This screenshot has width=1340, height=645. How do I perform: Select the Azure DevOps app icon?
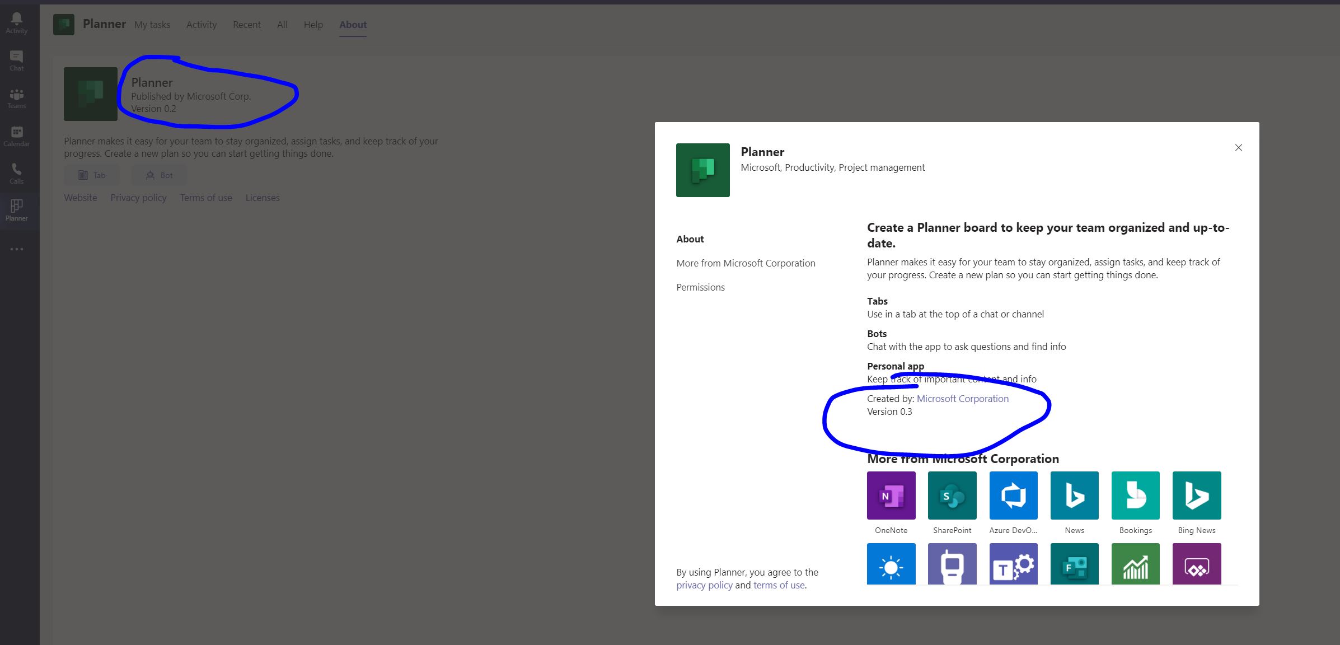click(1013, 496)
